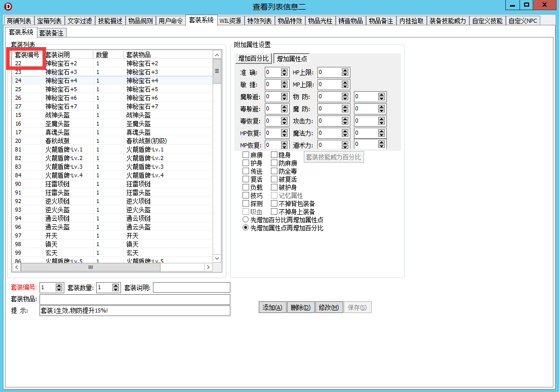
Task: Click the list's horizontal scrollbar right arrow
Action: [x=208, y=267]
